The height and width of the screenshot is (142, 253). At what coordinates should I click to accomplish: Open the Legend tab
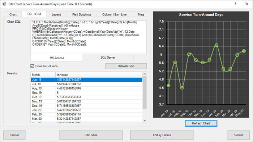coord(56,14)
